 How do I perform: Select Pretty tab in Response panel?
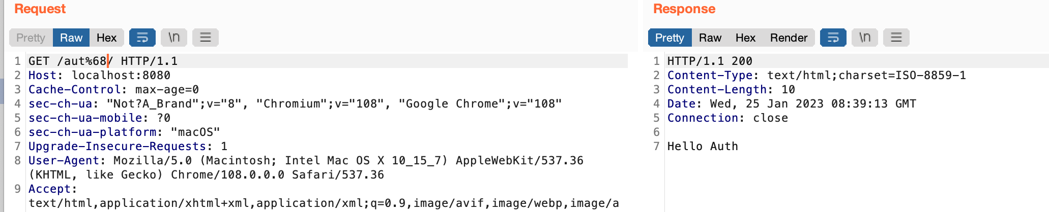[669, 38]
